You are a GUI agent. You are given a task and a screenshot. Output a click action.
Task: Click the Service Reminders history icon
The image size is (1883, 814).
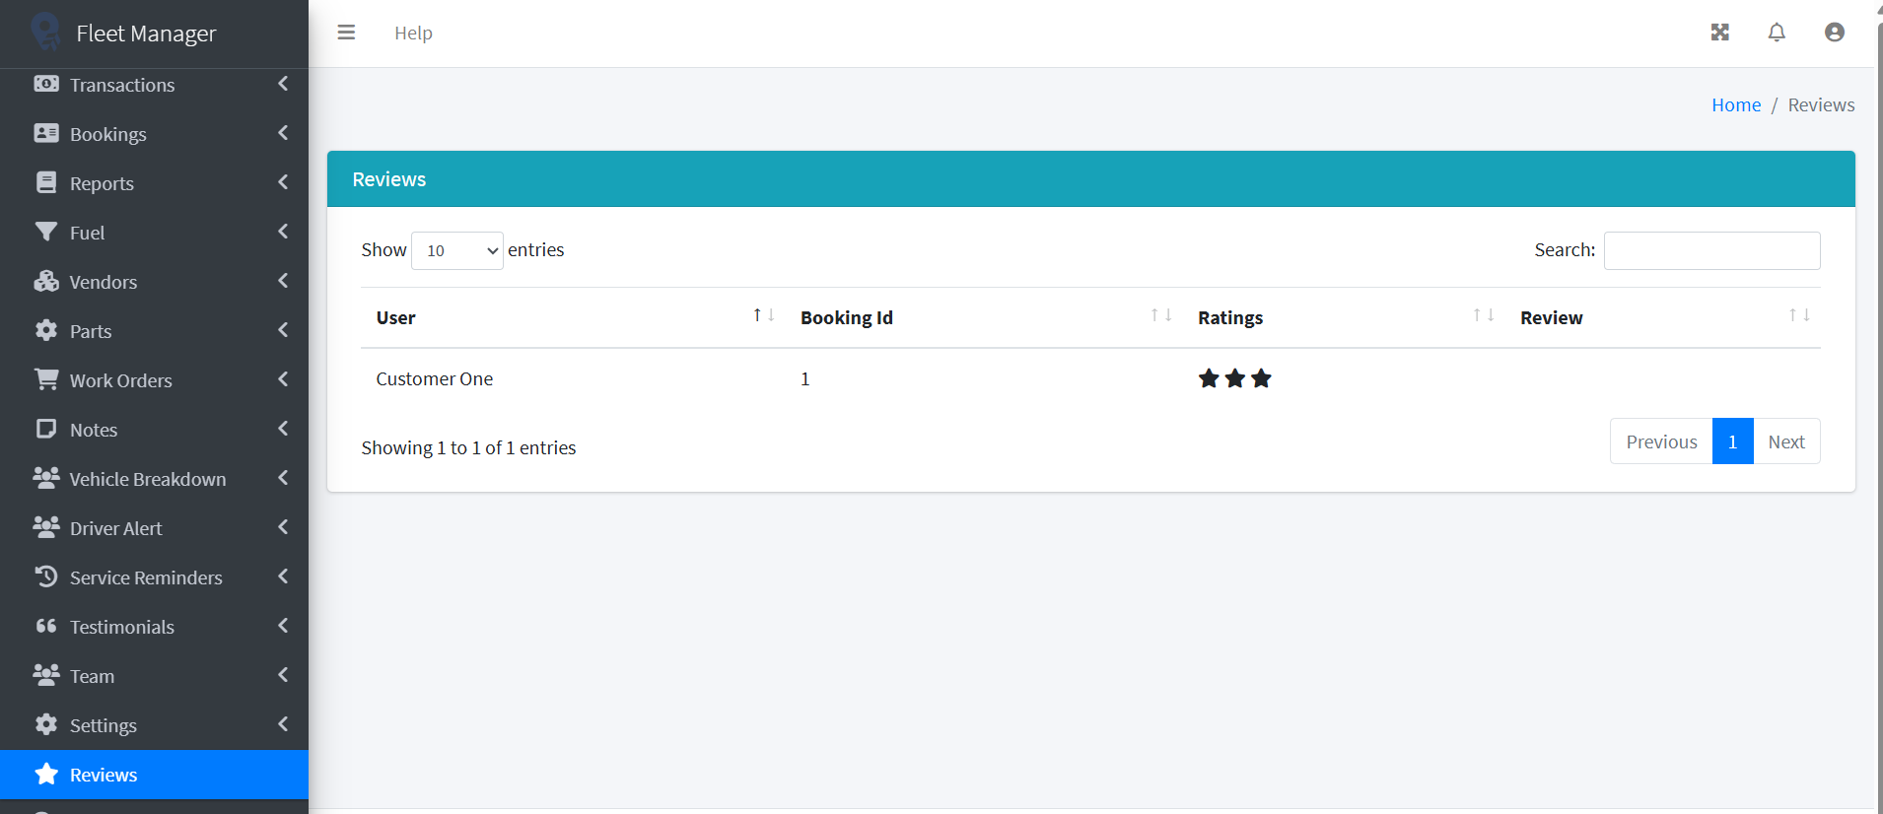click(46, 577)
